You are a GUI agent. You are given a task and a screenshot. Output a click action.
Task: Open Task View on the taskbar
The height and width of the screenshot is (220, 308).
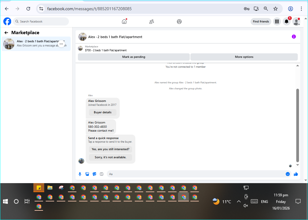pyautogui.click(x=27, y=201)
